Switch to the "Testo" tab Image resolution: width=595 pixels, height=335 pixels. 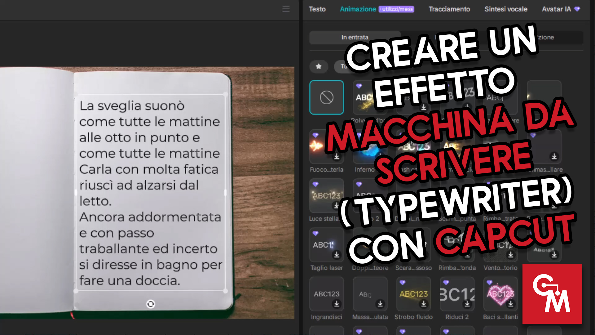click(x=317, y=9)
